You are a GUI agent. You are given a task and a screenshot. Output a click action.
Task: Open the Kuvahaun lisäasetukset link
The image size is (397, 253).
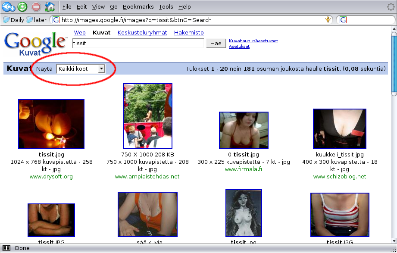[253, 41]
